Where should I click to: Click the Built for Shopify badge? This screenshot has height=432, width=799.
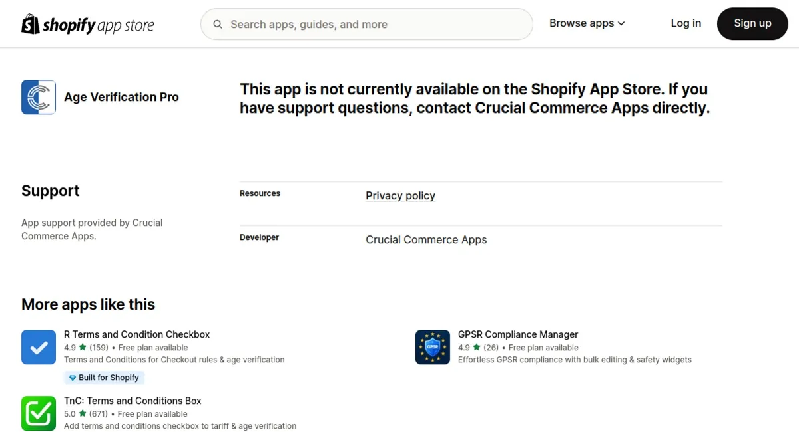click(104, 378)
